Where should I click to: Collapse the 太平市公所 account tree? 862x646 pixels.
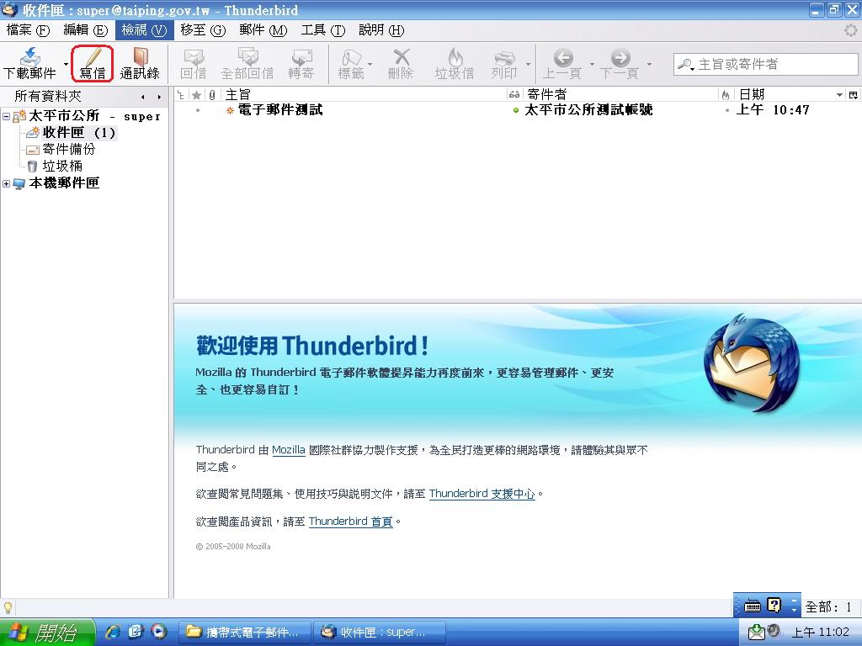[x=7, y=117]
